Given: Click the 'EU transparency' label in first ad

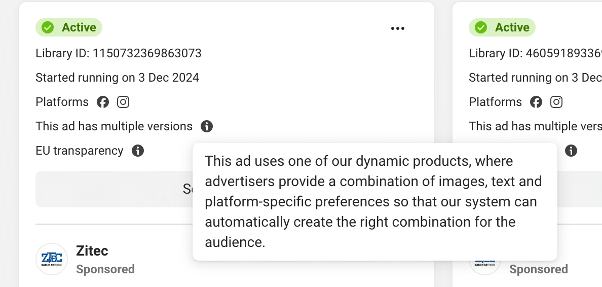Looking at the screenshot, I should coord(80,151).
